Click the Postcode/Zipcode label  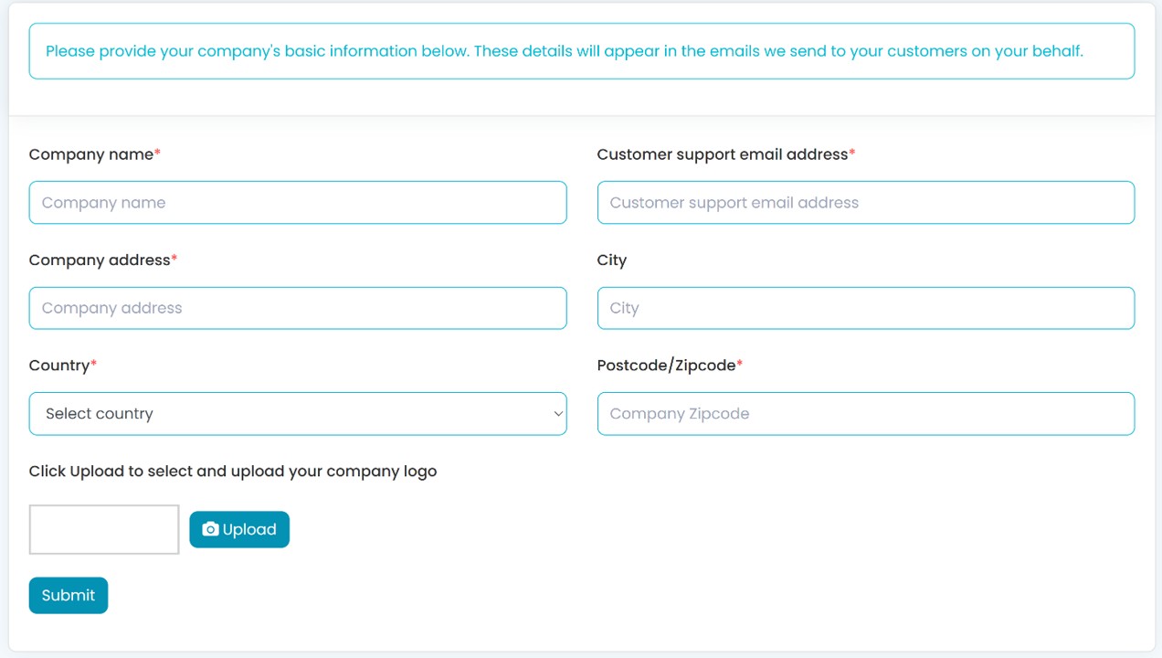[x=666, y=366]
